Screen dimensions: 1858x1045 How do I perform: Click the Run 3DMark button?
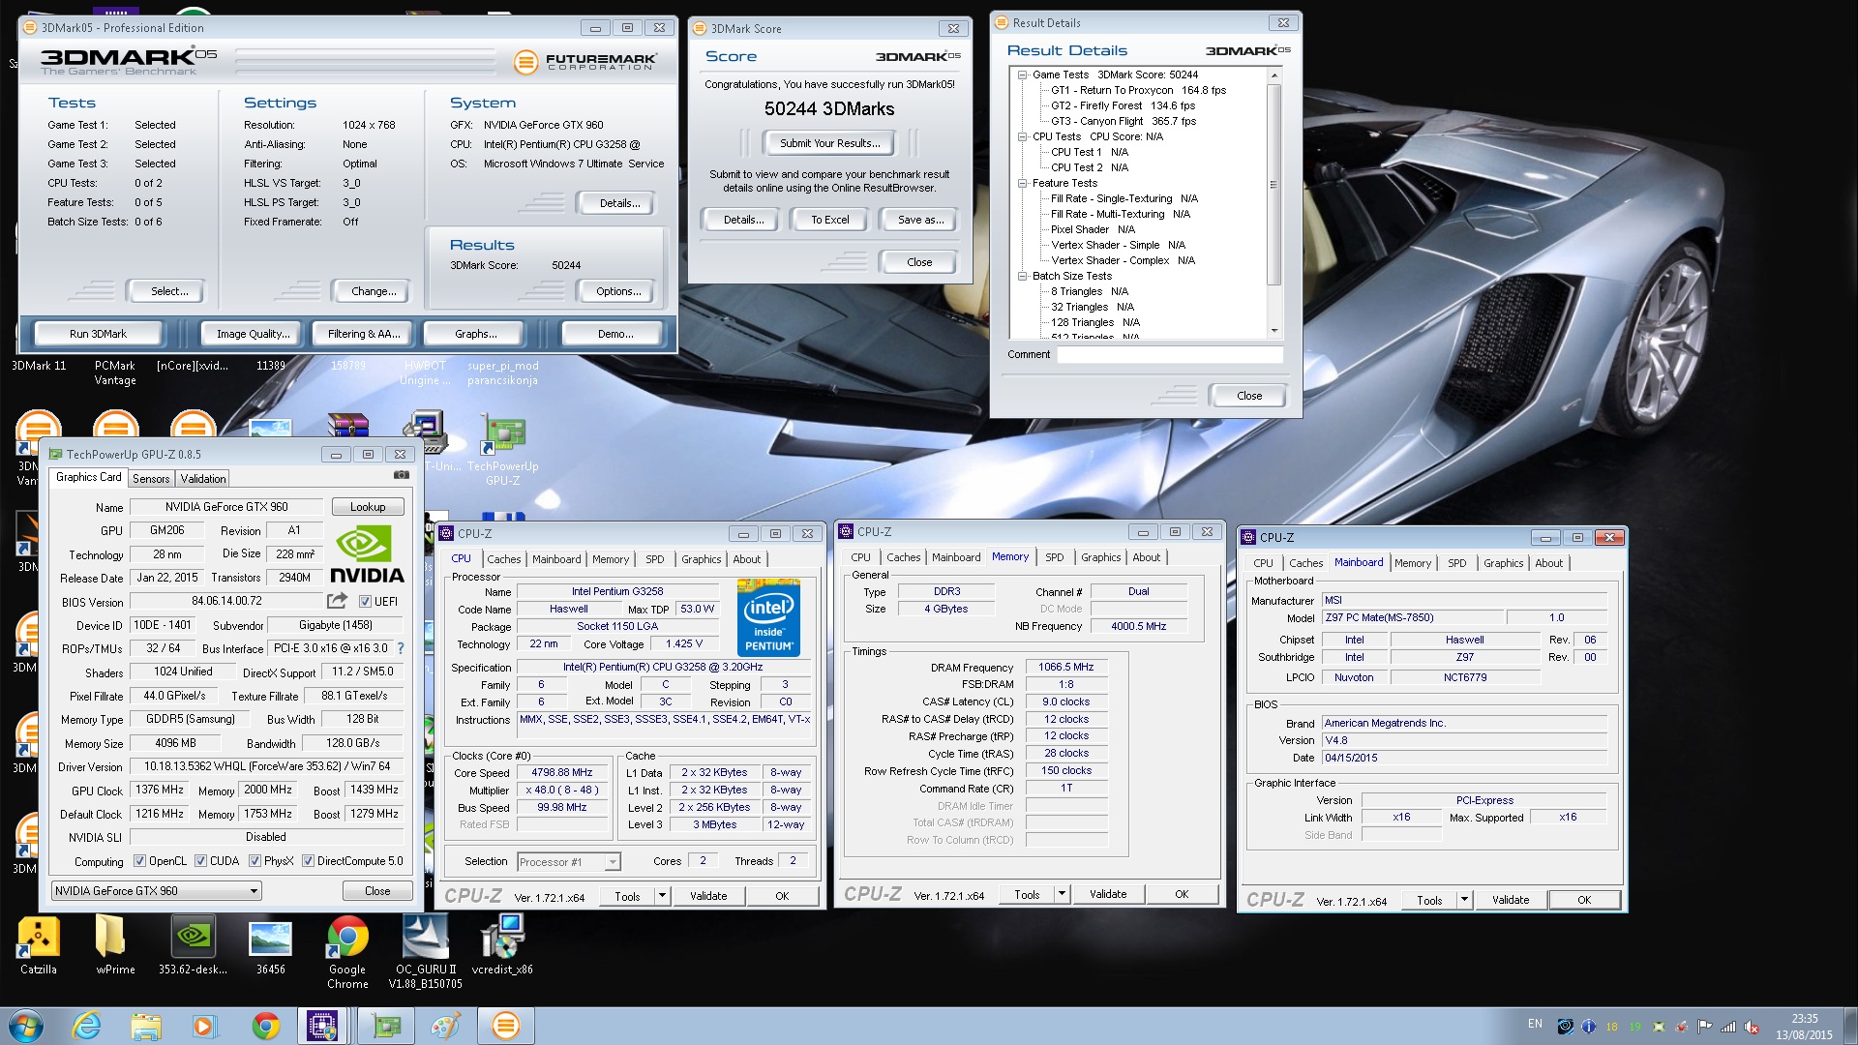click(98, 334)
